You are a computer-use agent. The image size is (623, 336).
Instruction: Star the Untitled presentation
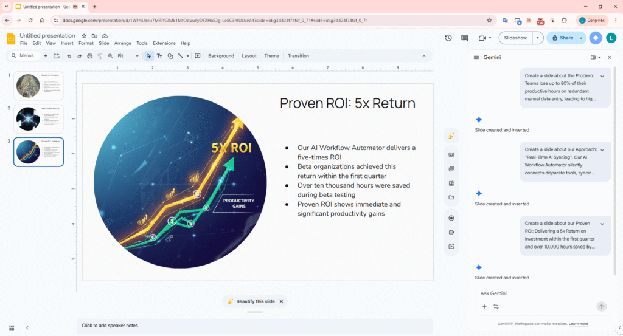(x=84, y=36)
